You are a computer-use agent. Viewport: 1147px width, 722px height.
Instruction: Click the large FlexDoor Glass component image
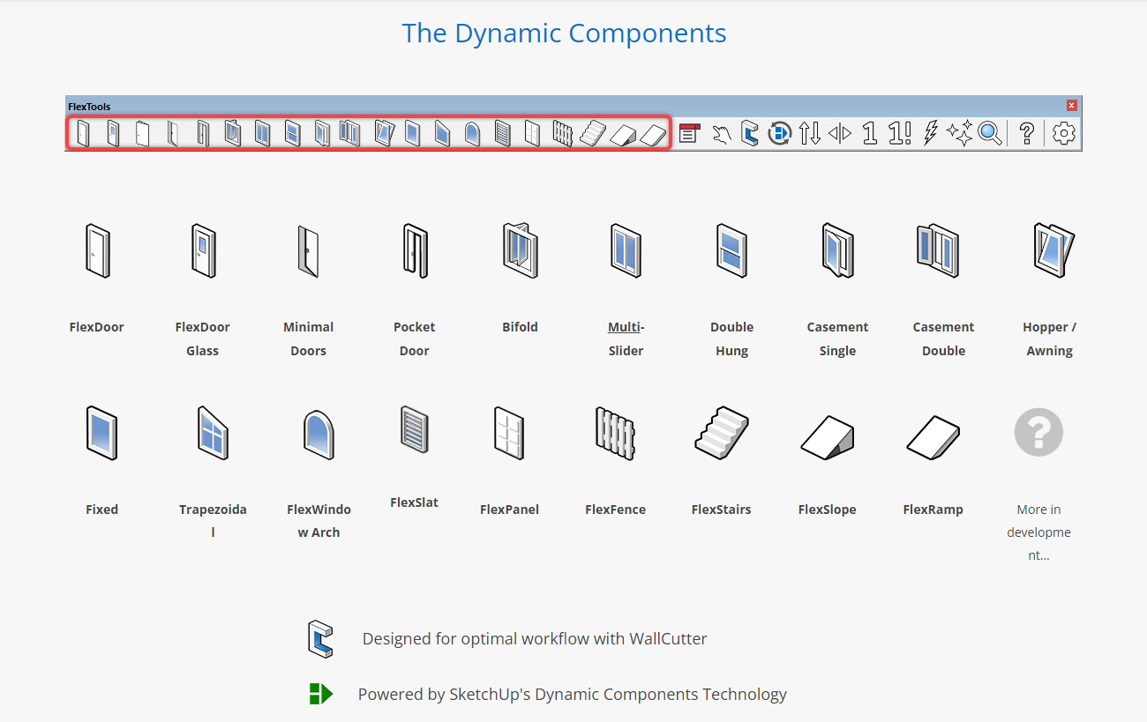click(x=203, y=250)
